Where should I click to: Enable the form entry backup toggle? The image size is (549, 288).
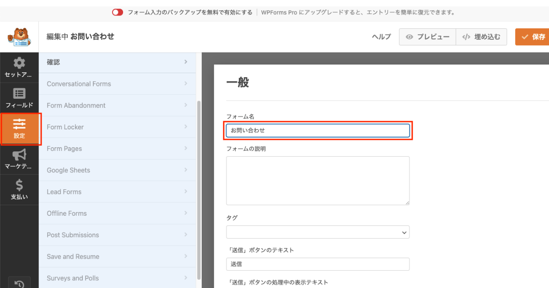point(118,12)
